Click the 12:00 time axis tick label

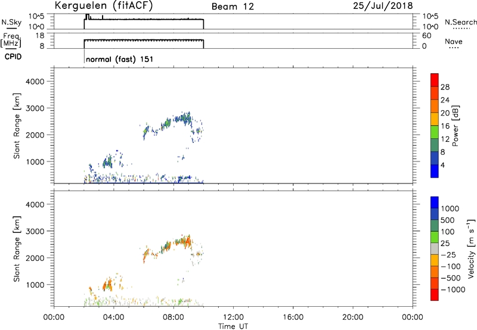coord(233,317)
